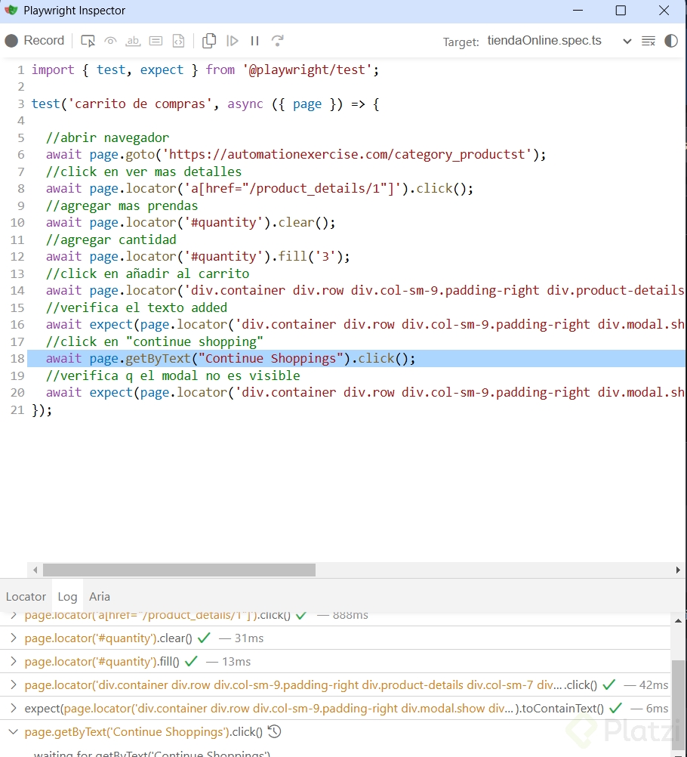Screen dimensions: 687x757
Task: Step over to the next call
Action: pyautogui.click(x=277, y=41)
